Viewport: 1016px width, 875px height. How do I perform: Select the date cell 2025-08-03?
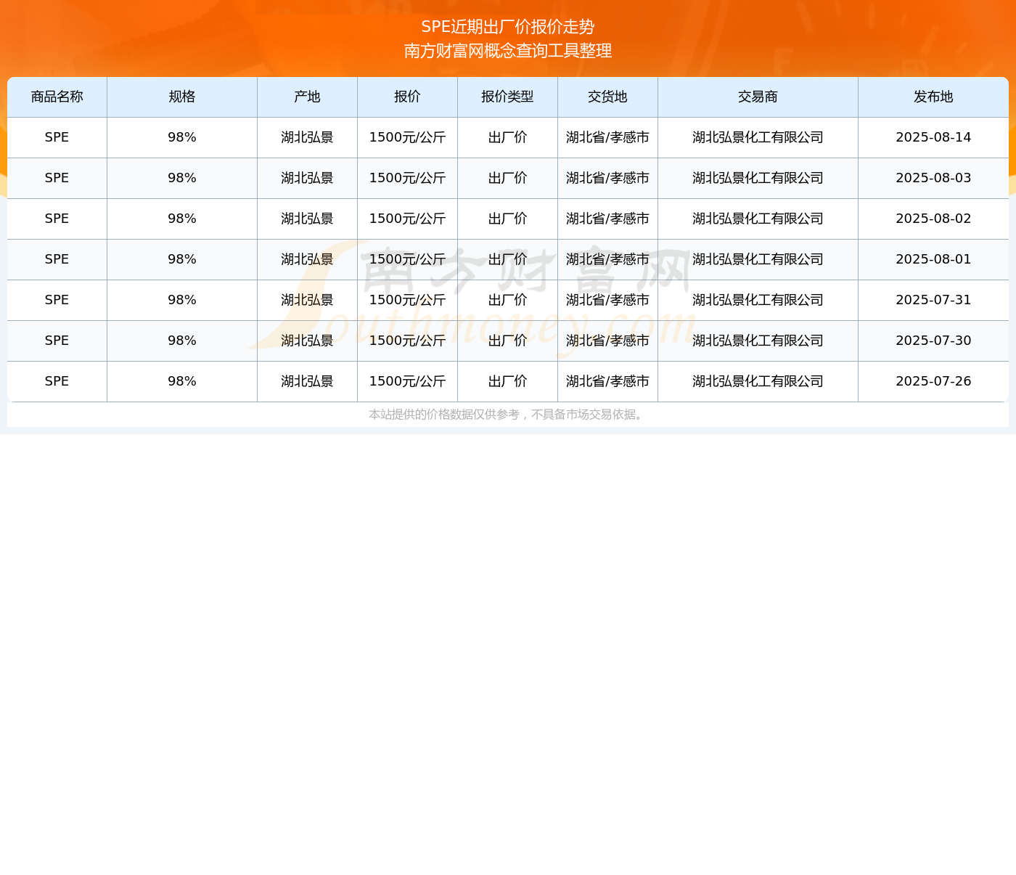933,178
